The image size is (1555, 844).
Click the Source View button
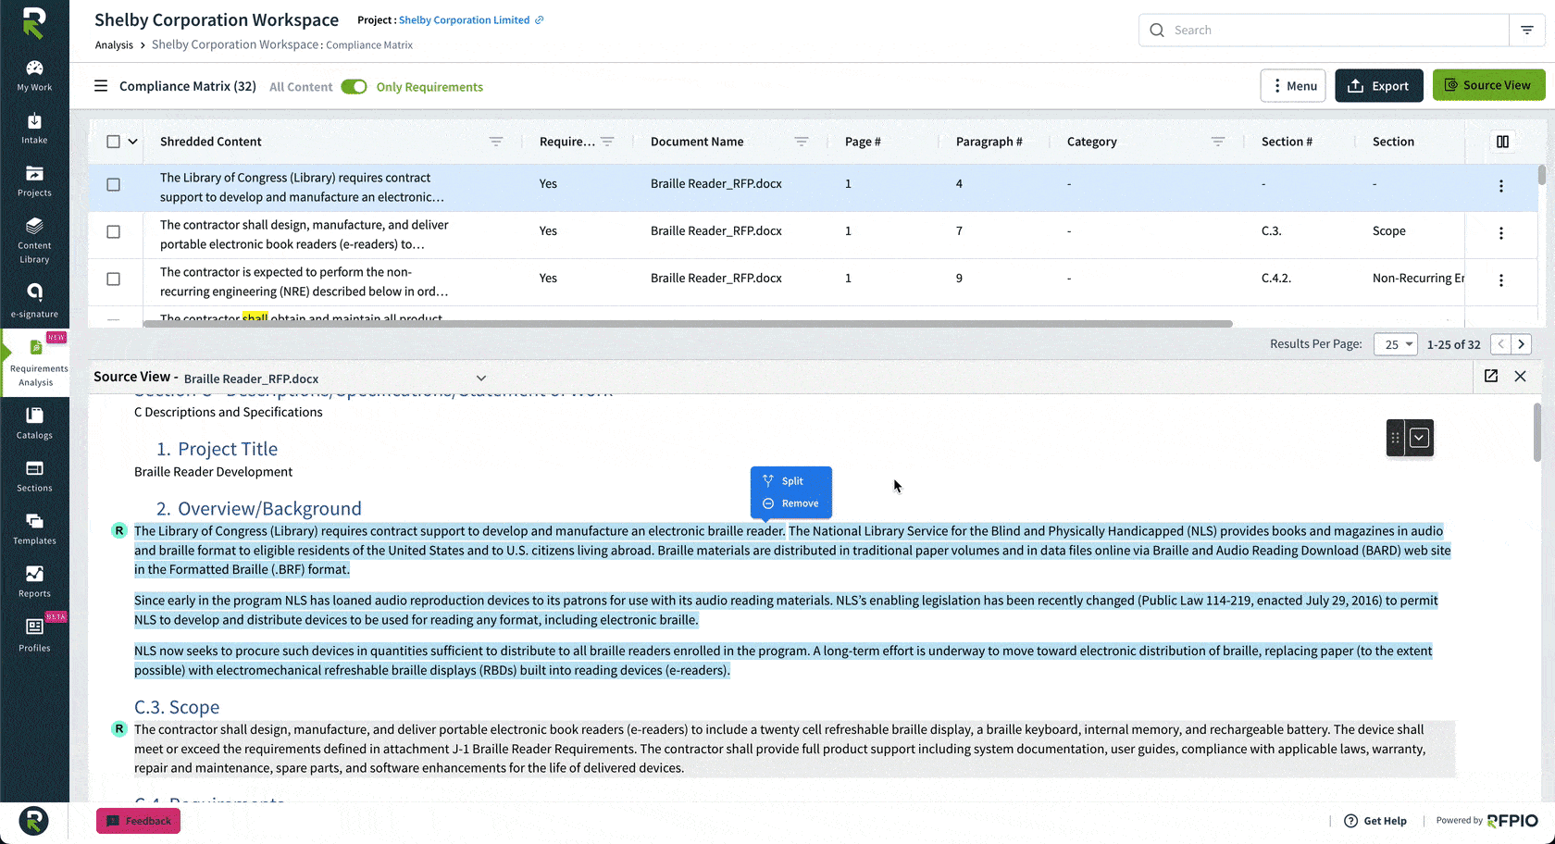(x=1488, y=85)
